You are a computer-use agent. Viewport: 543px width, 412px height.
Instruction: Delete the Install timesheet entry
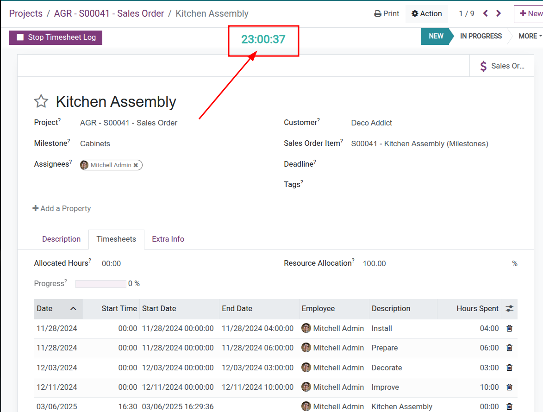(509, 328)
